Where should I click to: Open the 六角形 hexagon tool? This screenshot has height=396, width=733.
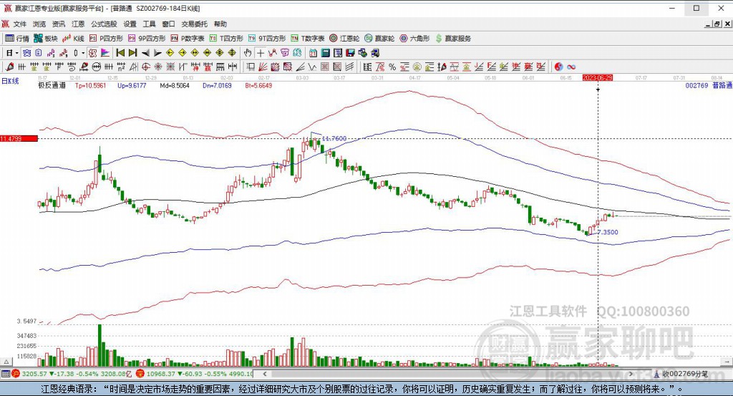[x=414, y=39]
